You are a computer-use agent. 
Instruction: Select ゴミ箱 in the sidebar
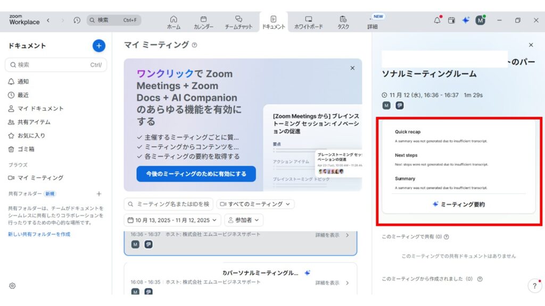click(26, 149)
